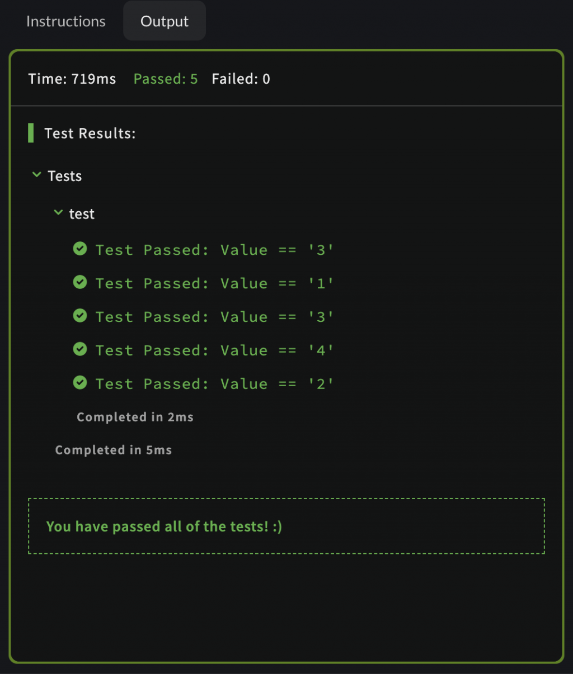The image size is (573, 674).
Task: Click the 'Time: 719ms' label
Action: coord(72,79)
